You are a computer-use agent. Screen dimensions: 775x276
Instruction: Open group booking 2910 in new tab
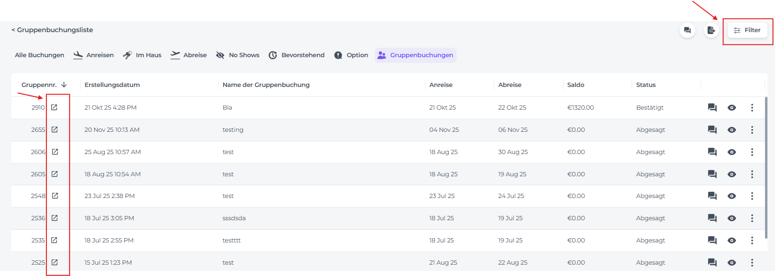54,108
